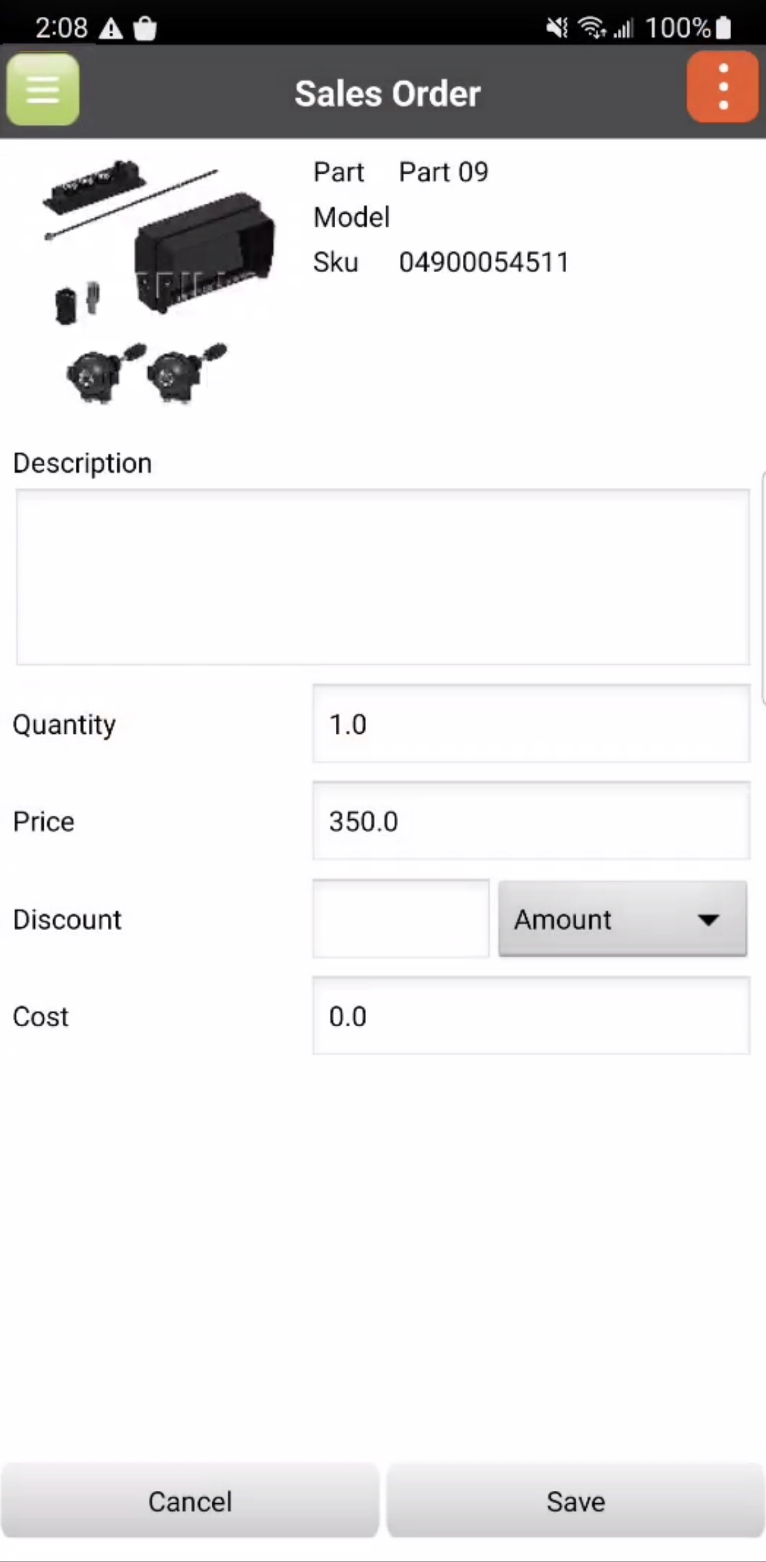Focus the Description text box
This screenshot has height=1562, width=766.
tap(382, 577)
